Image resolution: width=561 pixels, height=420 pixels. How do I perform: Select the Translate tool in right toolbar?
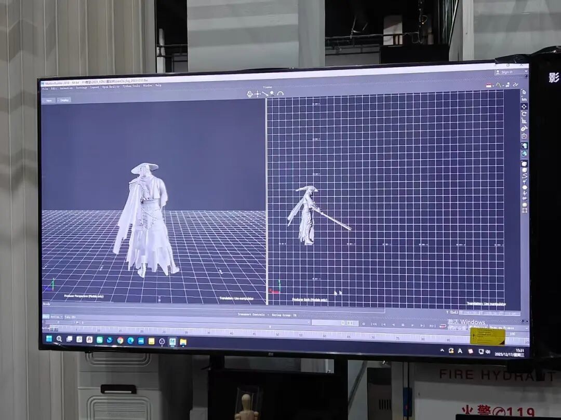(x=524, y=106)
